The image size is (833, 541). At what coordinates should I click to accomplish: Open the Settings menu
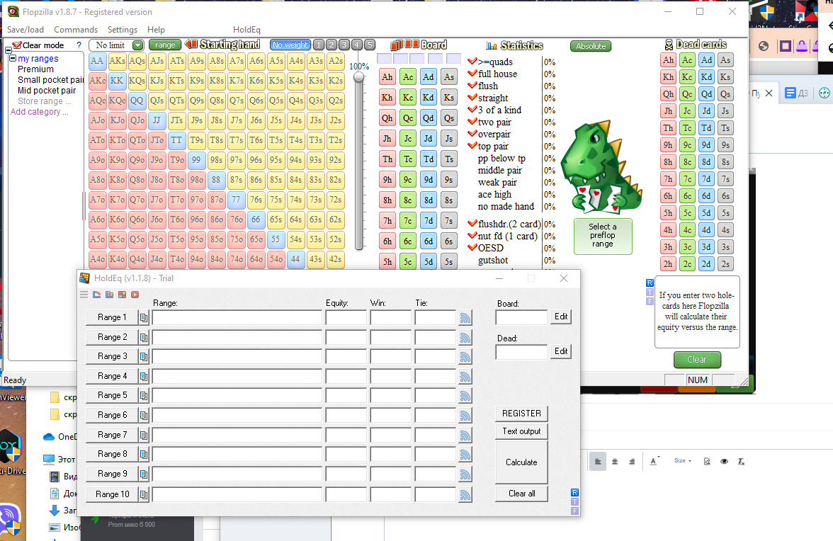[122, 30]
